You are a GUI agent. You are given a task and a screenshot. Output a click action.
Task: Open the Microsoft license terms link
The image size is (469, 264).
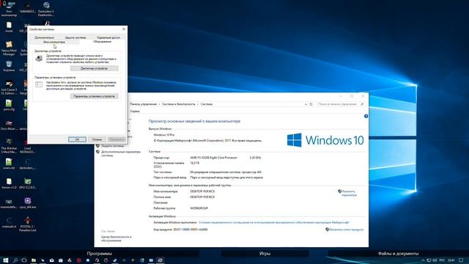[273, 222]
